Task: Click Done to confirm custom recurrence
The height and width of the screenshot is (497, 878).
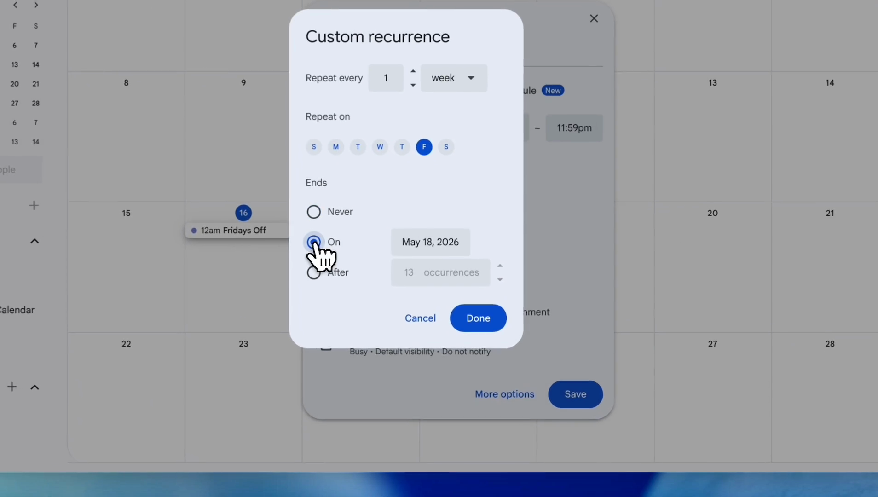Action: click(x=478, y=318)
